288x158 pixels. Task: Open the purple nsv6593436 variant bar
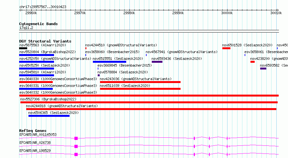pyautogui.click(x=157, y=62)
